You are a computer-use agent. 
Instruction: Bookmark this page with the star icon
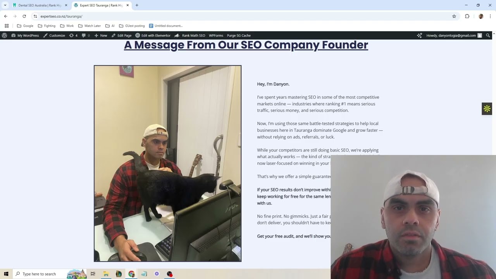pos(454,16)
